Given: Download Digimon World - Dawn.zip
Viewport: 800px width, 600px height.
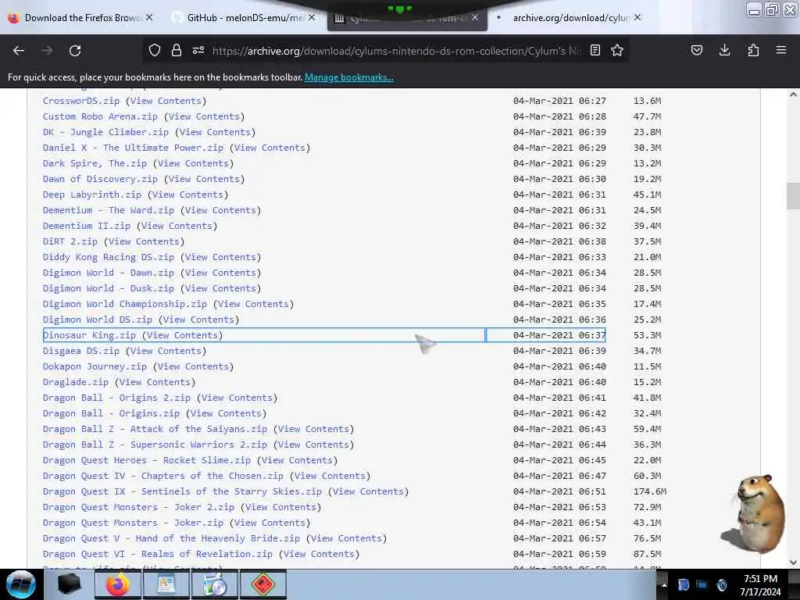Looking at the screenshot, I should (x=108, y=273).
